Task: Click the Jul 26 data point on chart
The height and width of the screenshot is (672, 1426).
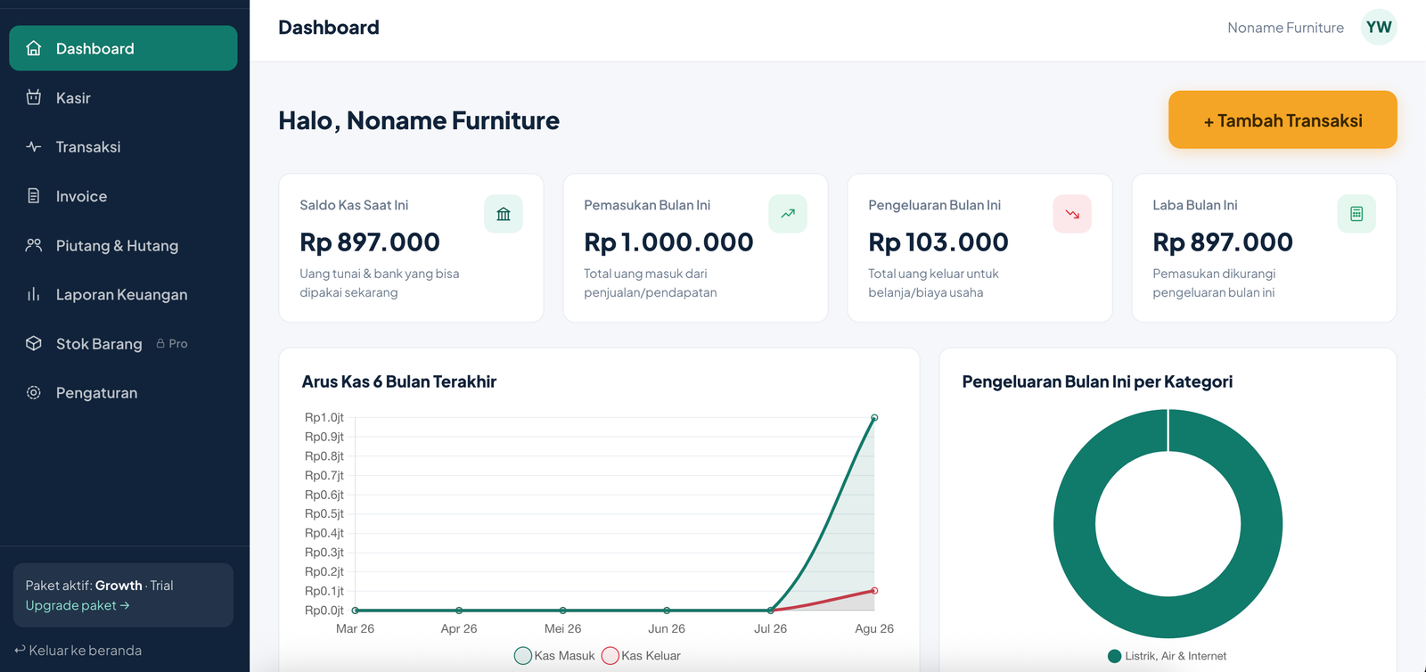Action: click(x=771, y=611)
